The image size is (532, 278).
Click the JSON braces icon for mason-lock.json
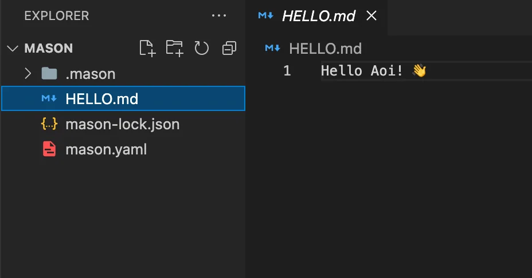pos(49,124)
